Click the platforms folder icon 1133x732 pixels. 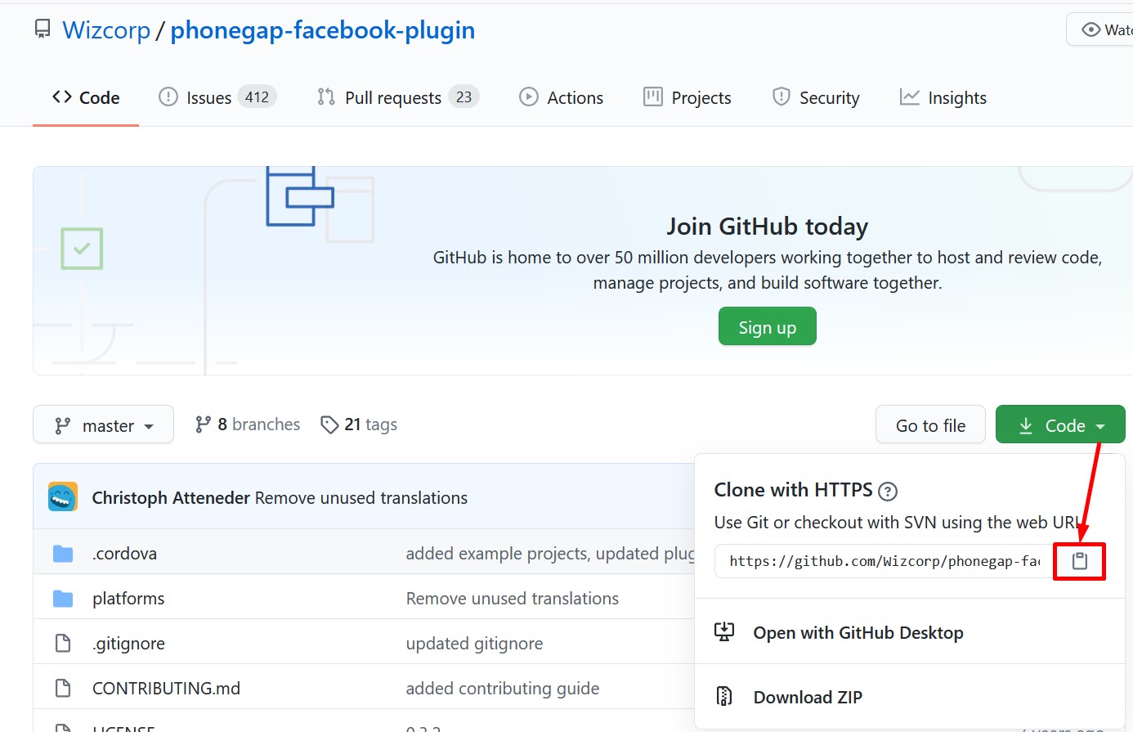(63, 599)
